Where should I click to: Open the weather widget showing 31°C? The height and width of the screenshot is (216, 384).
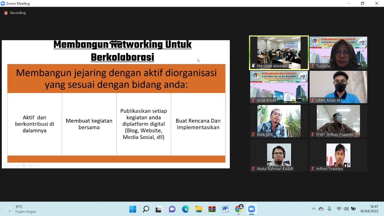tap(22, 209)
